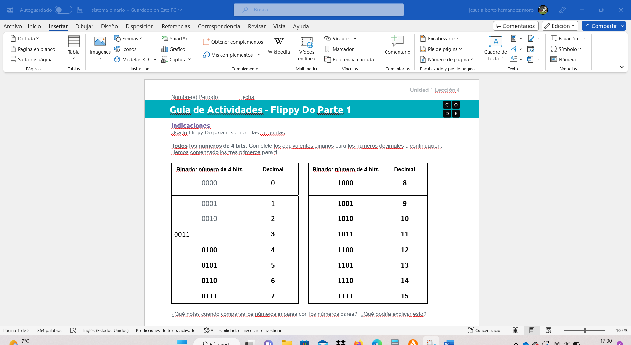Viewport: 631px width, 345px height.
Task: Switch to the Dibujar tab
Action: (x=84, y=26)
